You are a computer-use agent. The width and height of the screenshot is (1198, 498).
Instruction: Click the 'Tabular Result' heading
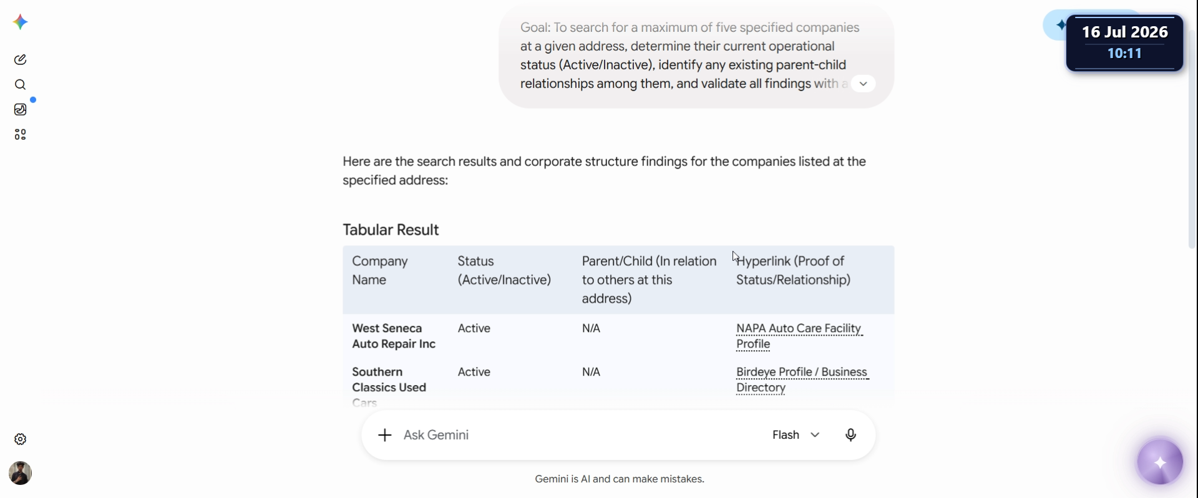[391, 230]
